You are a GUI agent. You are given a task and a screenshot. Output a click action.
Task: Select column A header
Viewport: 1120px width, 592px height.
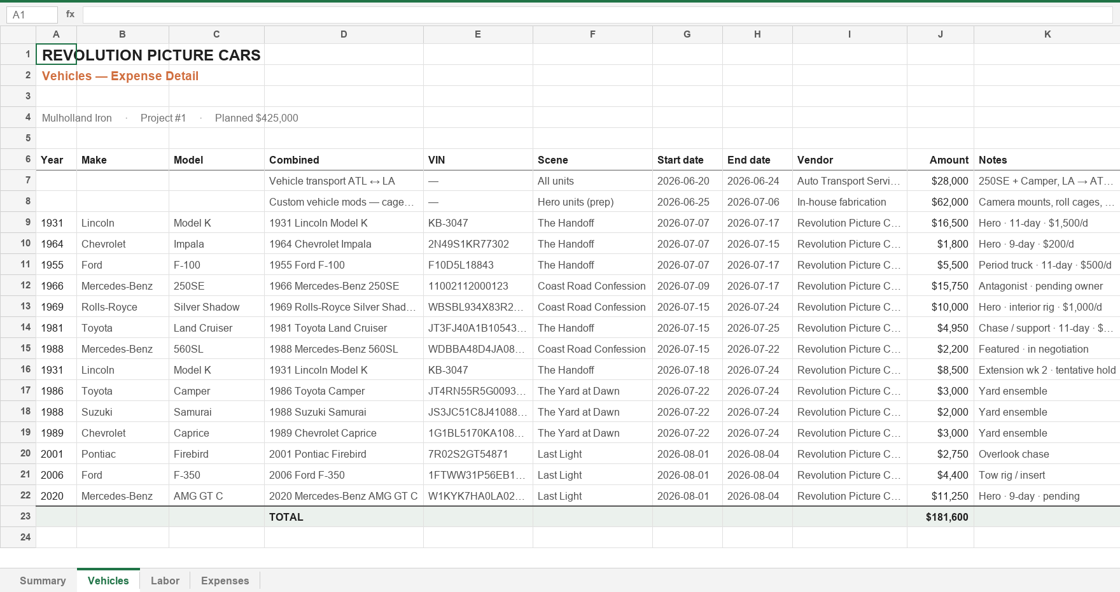[x=56, y=34]
